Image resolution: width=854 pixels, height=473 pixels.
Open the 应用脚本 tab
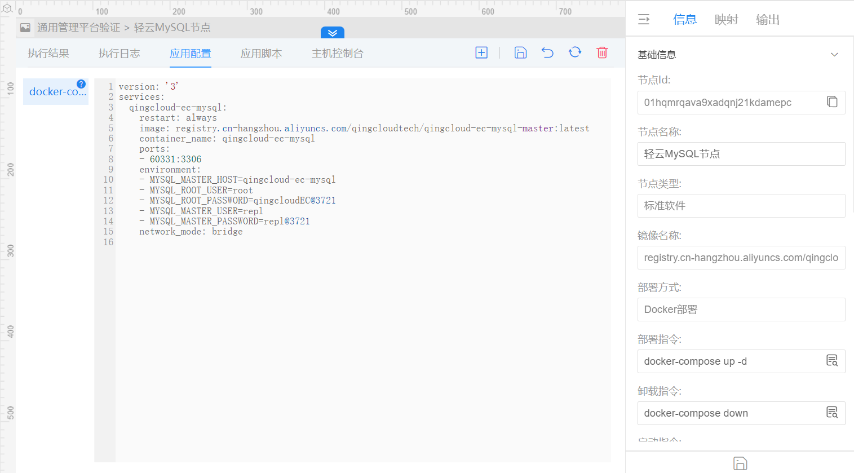tap(262, 54)
